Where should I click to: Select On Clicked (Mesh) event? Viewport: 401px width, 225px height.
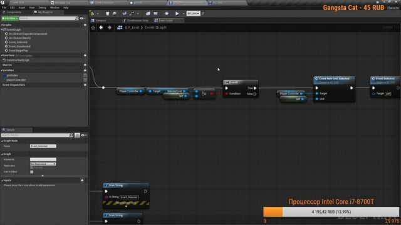(19, 38)
